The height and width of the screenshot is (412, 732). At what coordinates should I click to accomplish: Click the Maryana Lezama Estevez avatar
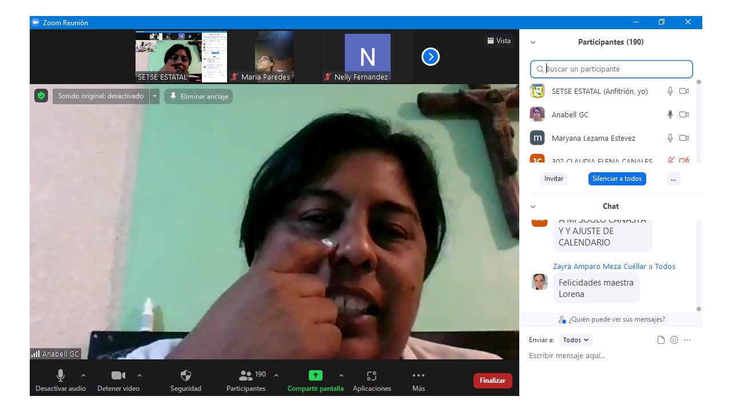(537, 138)
